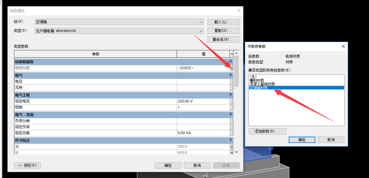Collapse the 电气 - 负荷 section
This screenshot has height=178, width=369.
tap(231, 114)
